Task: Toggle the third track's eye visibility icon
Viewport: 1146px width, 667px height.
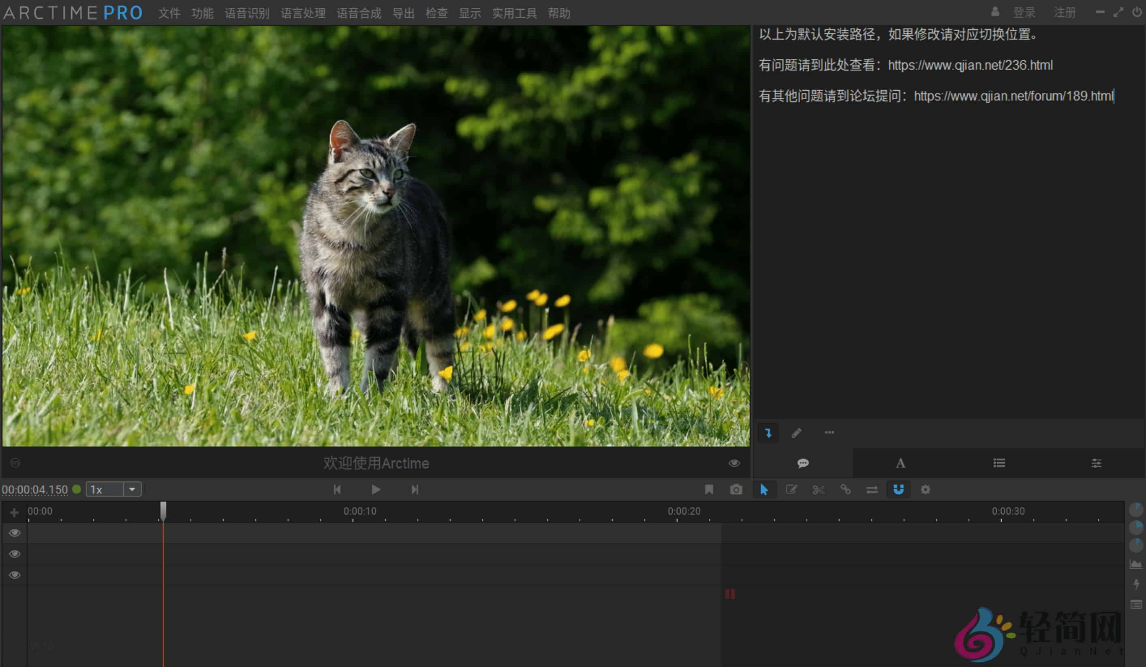Action: 14,575
